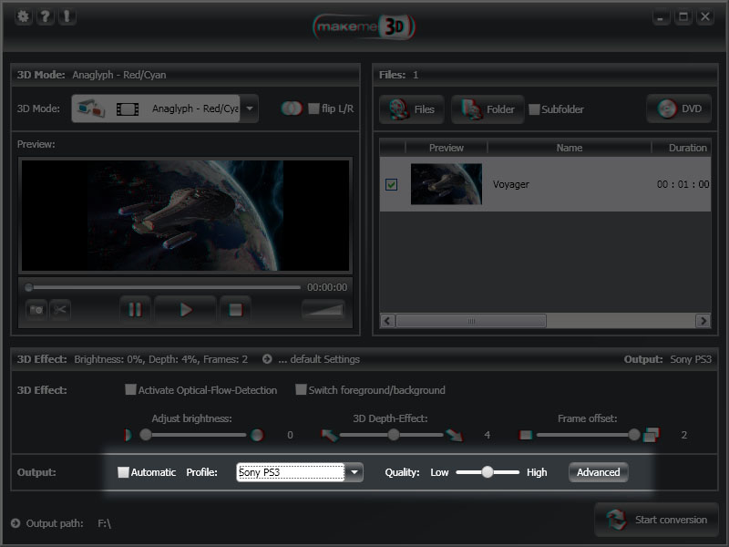Viewport: 729px width, 547px height.
Task: Sort by the Name column header
Action: tap(569, 148)
